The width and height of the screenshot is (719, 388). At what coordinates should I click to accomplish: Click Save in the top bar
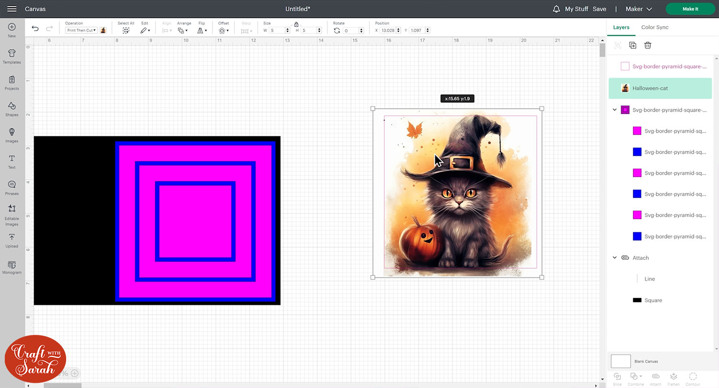(x=599, y=9)
